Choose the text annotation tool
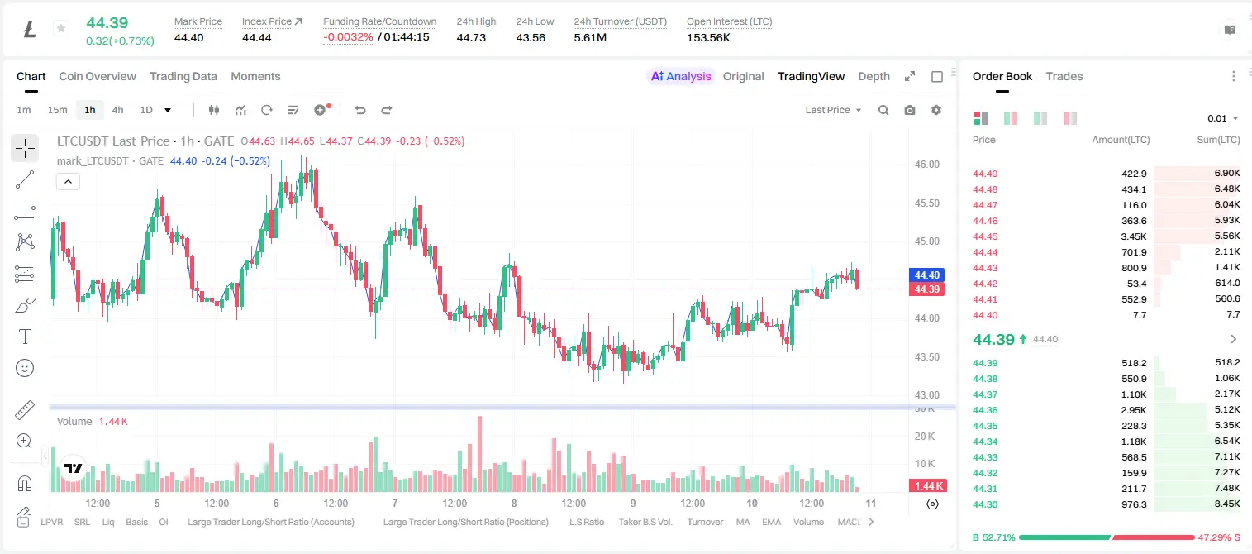Viewport: 1252px width, 554px height. (25, 337)
